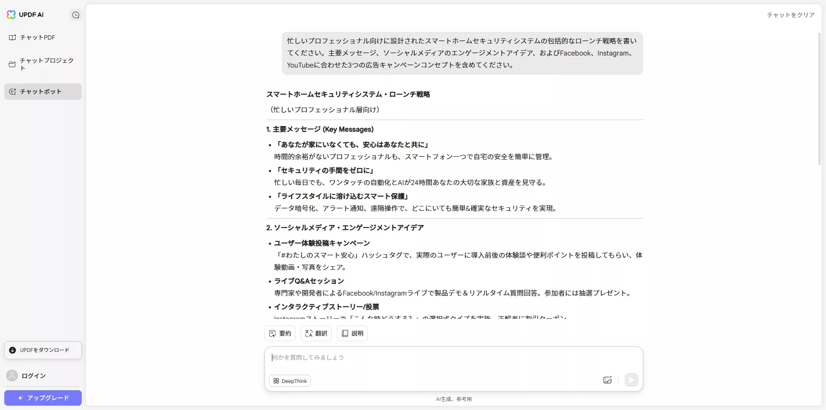Click bullet 「セキュリティの手間をゼロに」
Screen dimensions: 826x410
coord(325,171)
